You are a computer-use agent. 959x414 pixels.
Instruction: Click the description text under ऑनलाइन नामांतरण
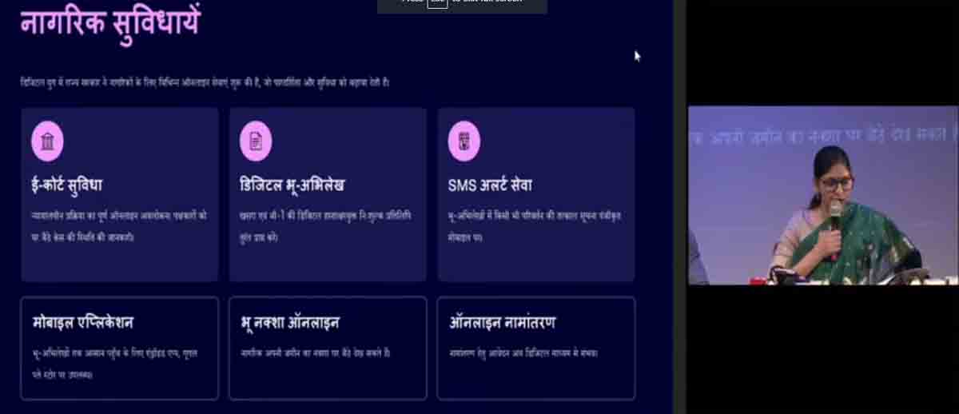pos(523,352)
